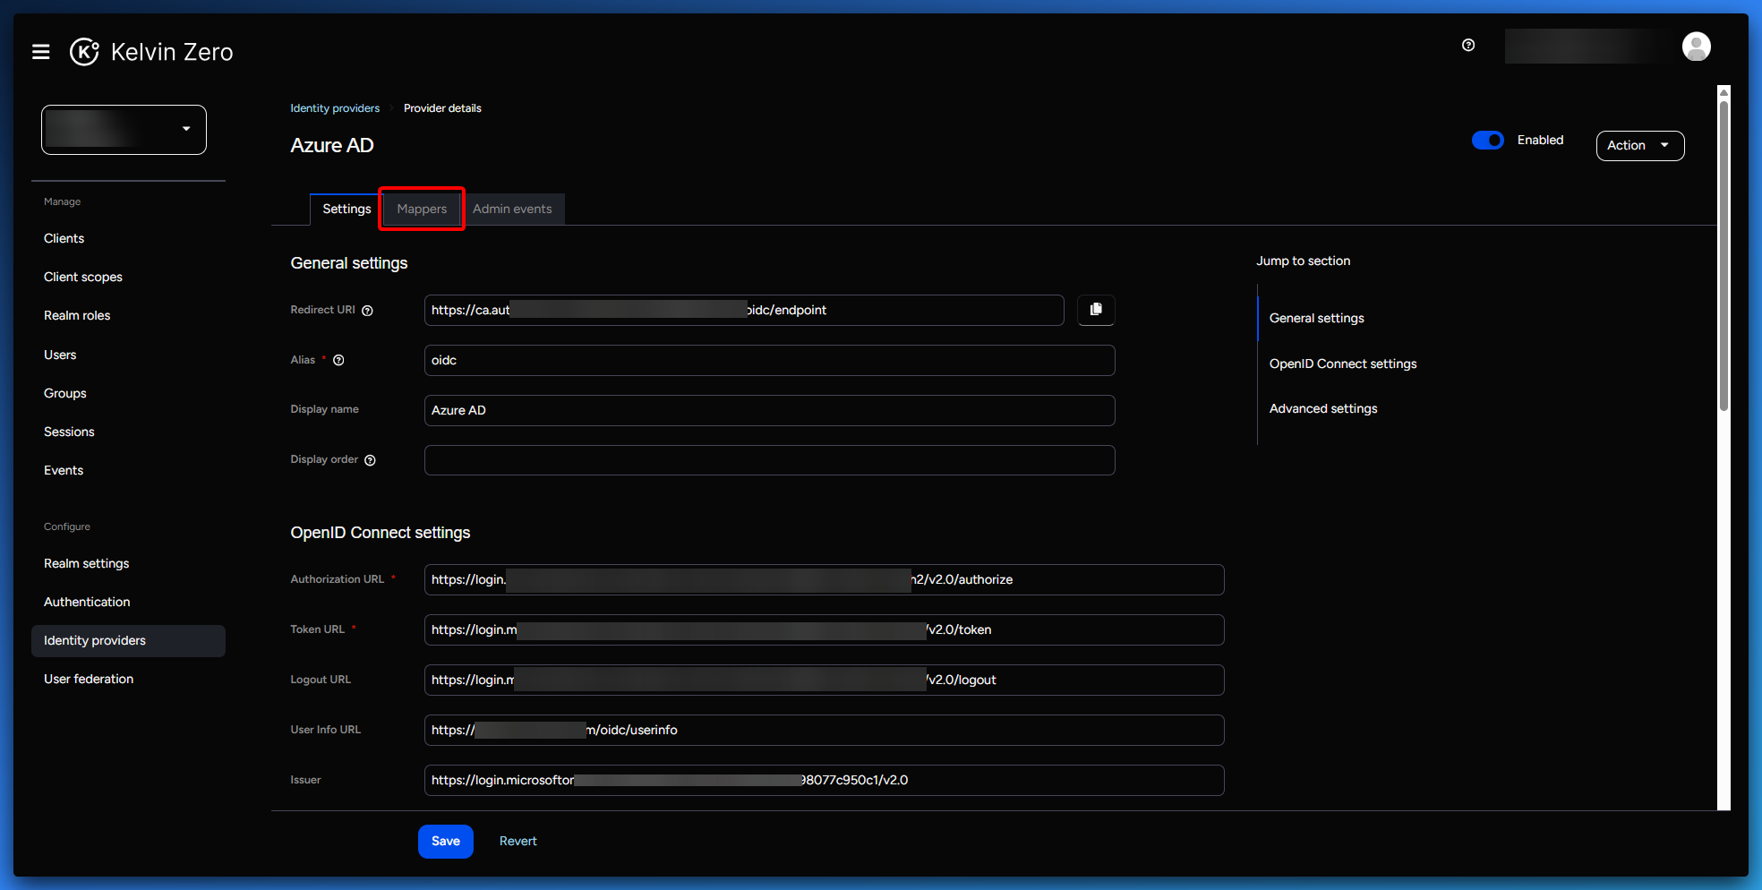Image resolution: width=1762 pixels, height=890 pixels.
Task: Click the Token URL field
Action: 824,629
